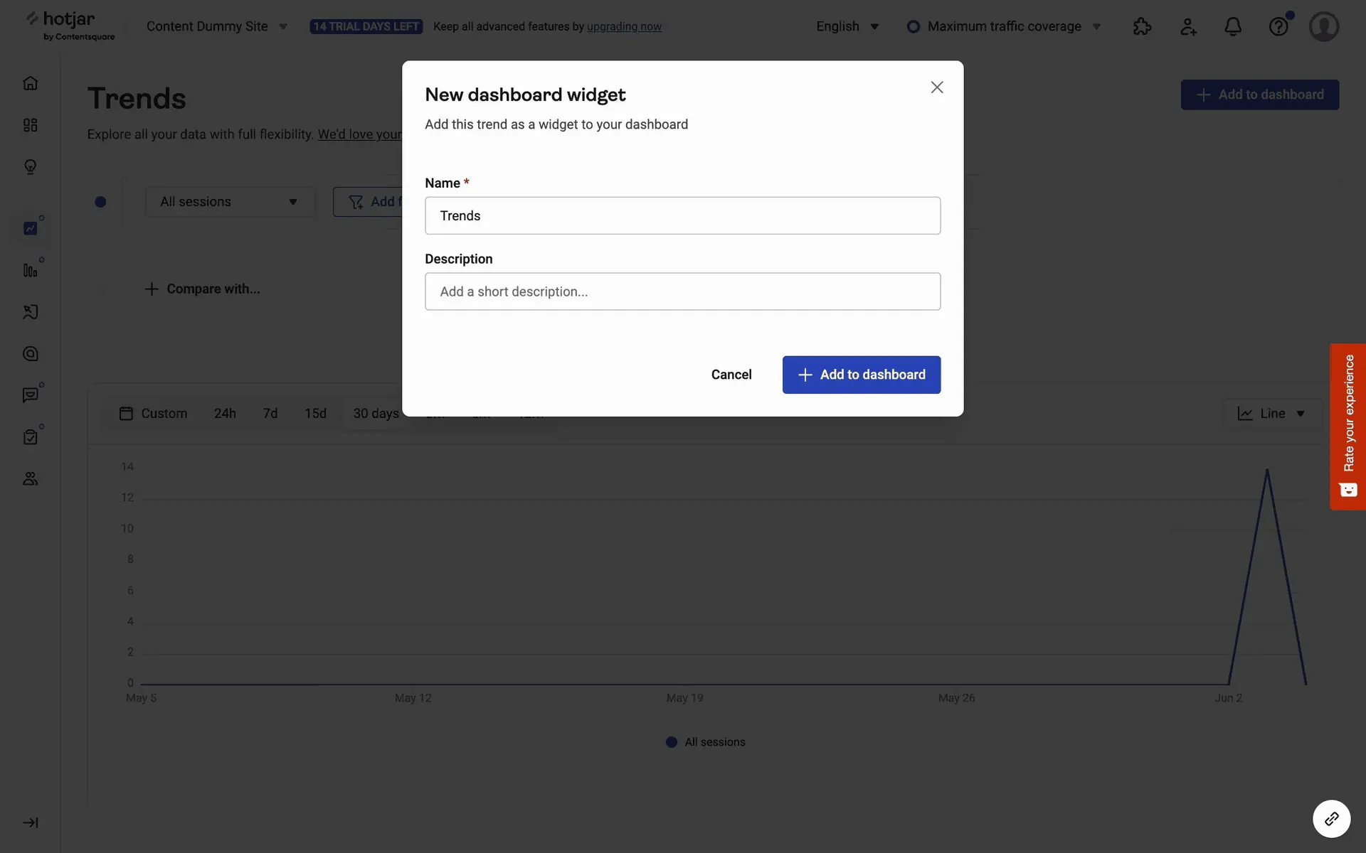The image size is (1366, 853).
Task: Open the Content Dummy Site dropdown
Action: coord(216,27)
